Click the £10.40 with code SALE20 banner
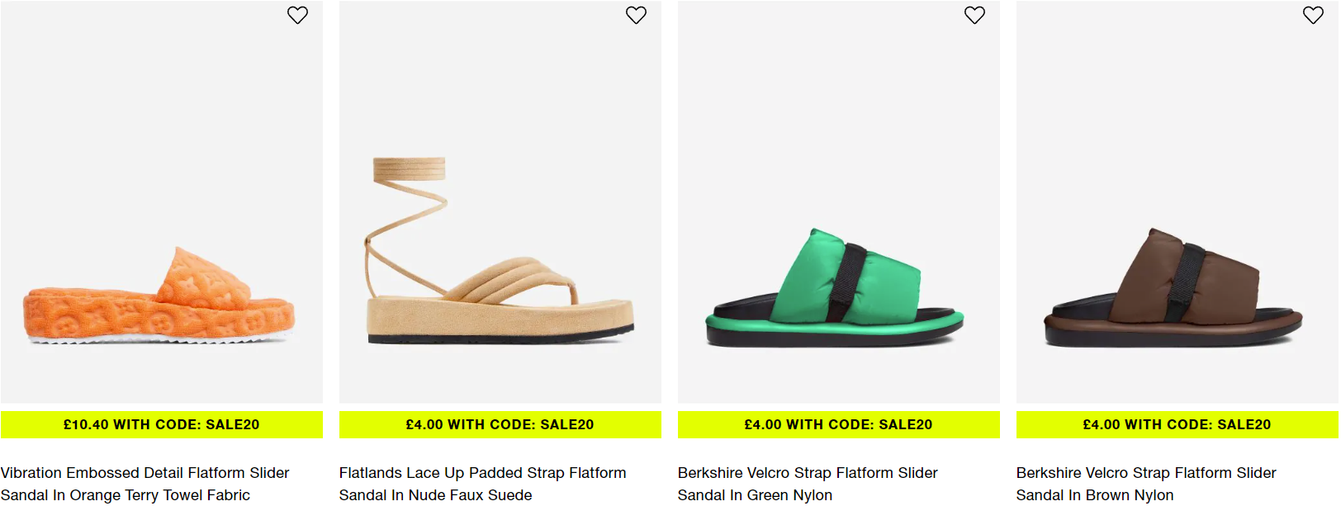The height and width of the screenshot is (506, 1341). click(x=162, y=424)
